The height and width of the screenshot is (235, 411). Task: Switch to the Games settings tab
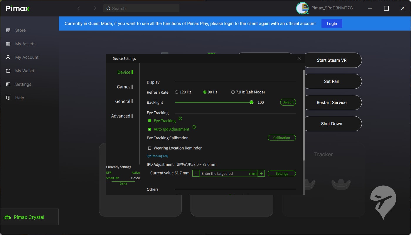(124, 87)
